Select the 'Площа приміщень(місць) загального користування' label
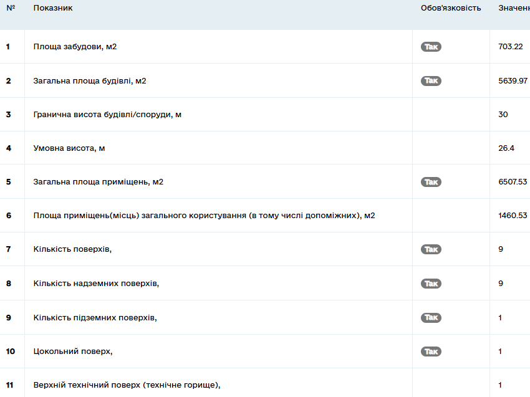The height and width of the screenshot is (397, 530). pos(204,216)
